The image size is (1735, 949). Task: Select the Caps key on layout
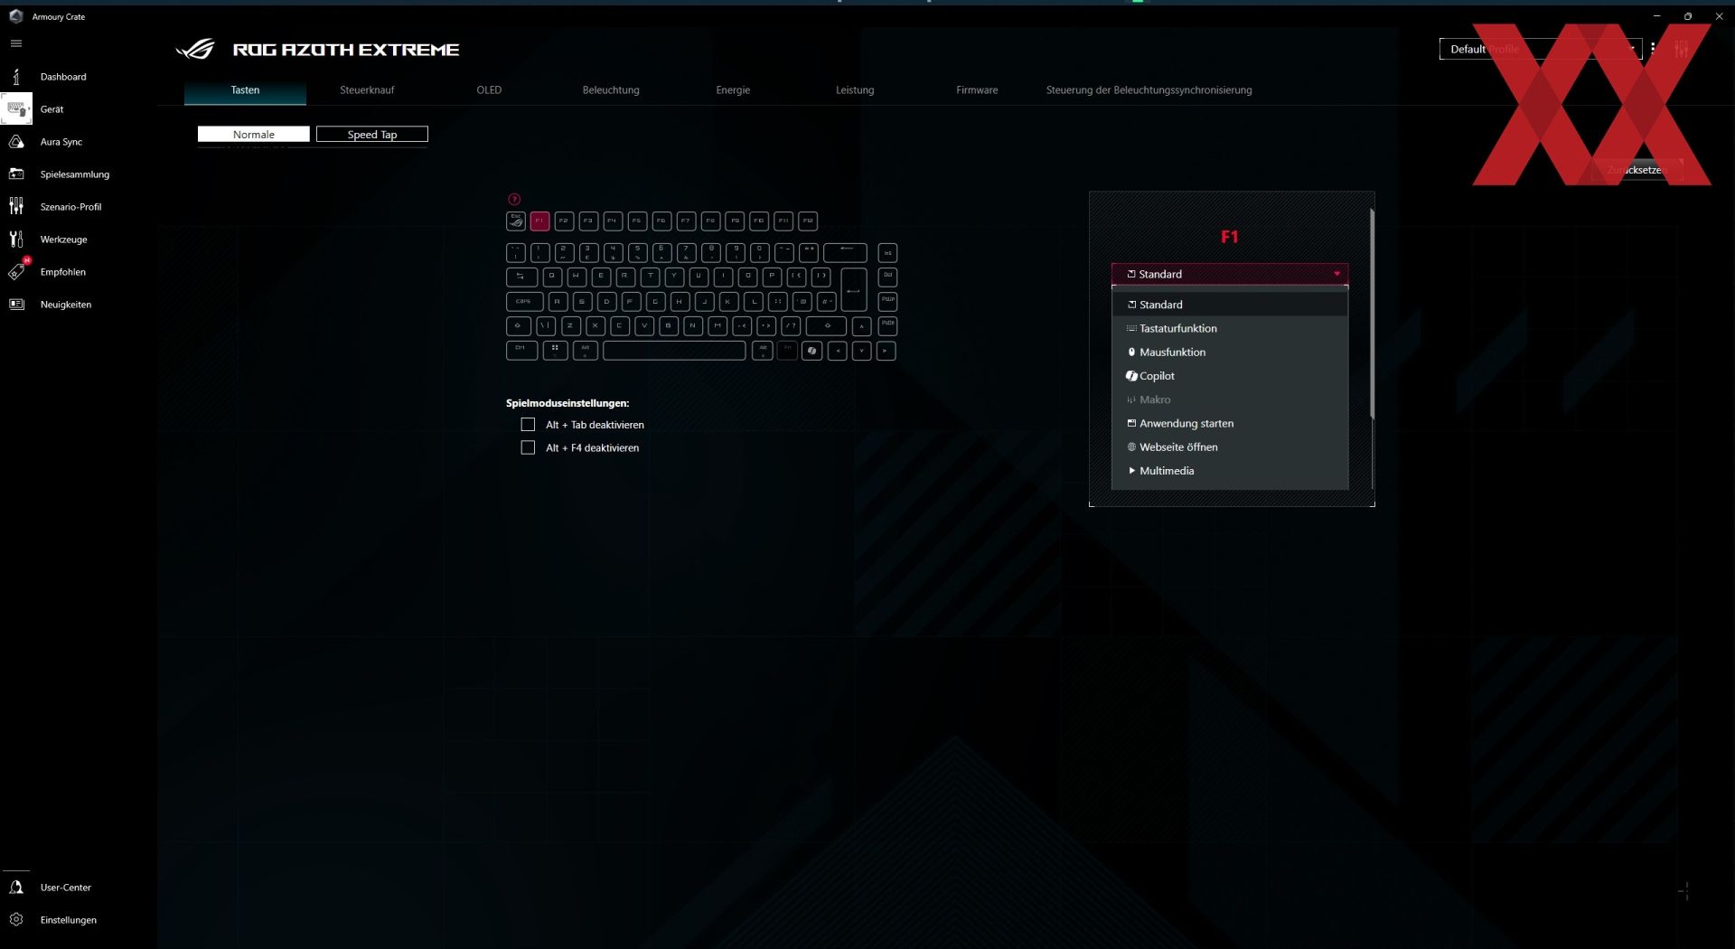pyautogui.click(x=524, y=302)
